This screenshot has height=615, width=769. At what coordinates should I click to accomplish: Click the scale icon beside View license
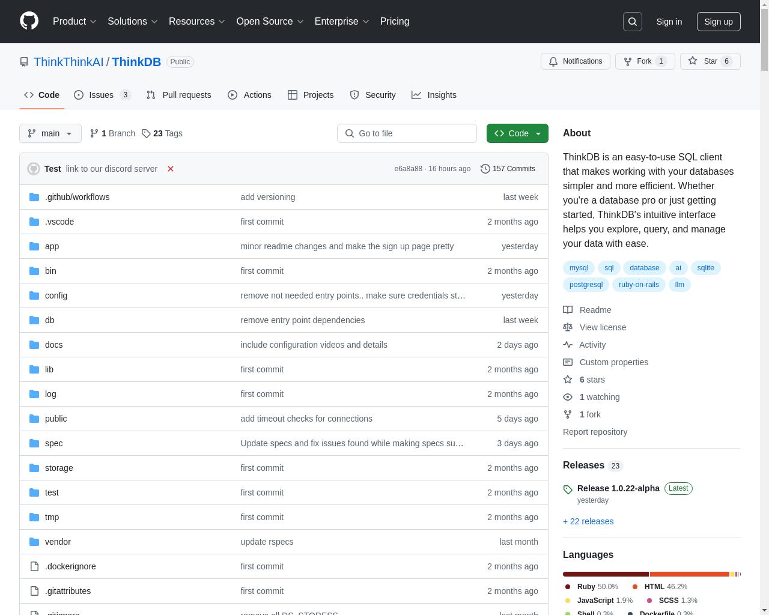pyautogui.click(x=568, y=327)
